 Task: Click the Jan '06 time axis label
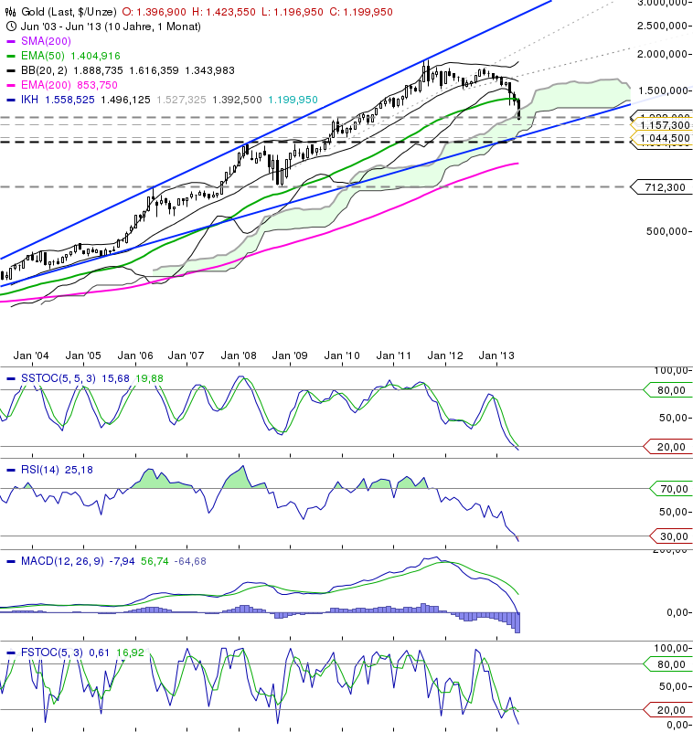(135, 355)
